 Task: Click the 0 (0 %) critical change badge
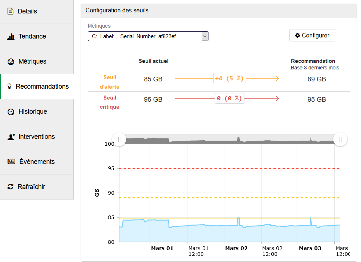point(229,98)
